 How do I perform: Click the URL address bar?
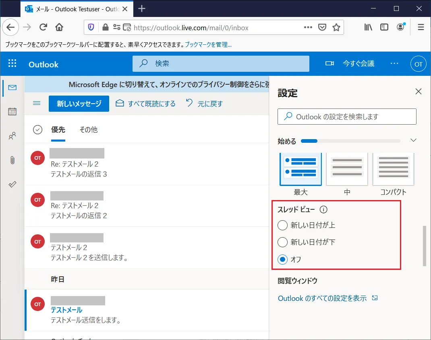(x=214, y=27)
